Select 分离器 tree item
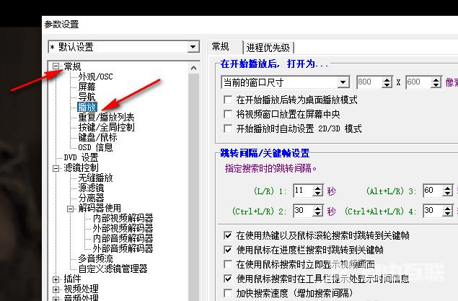 [x=91, y=198]
